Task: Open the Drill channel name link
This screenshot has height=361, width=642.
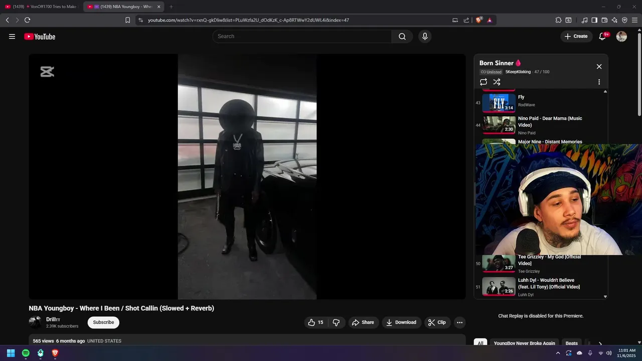Action: [x=53, y=319]
